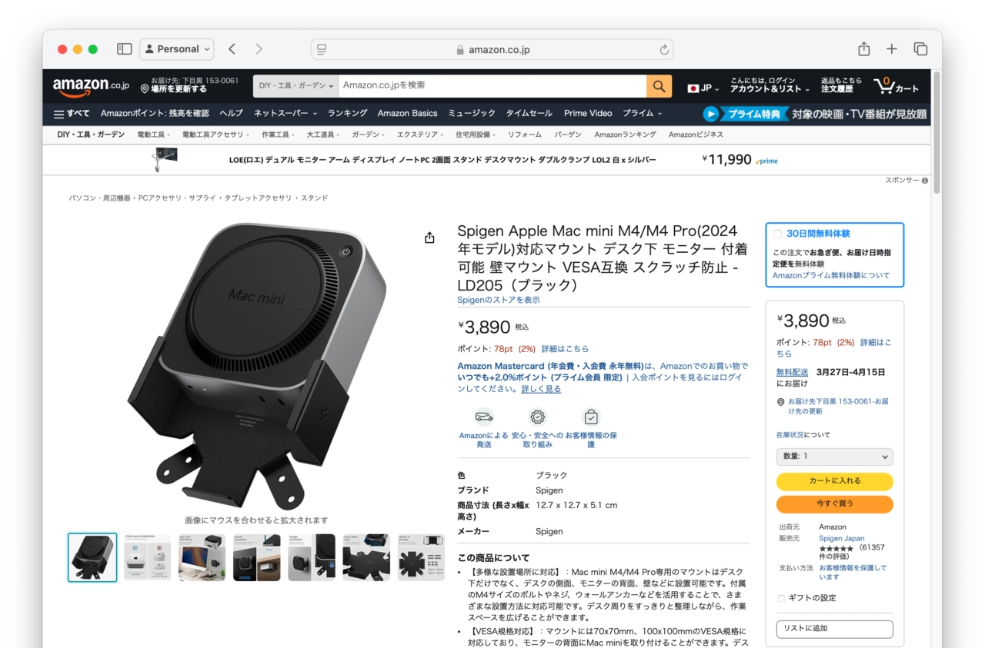
Task: Select the second product thumbnail image
Action: pyautogui.click(x=147, y=557)
